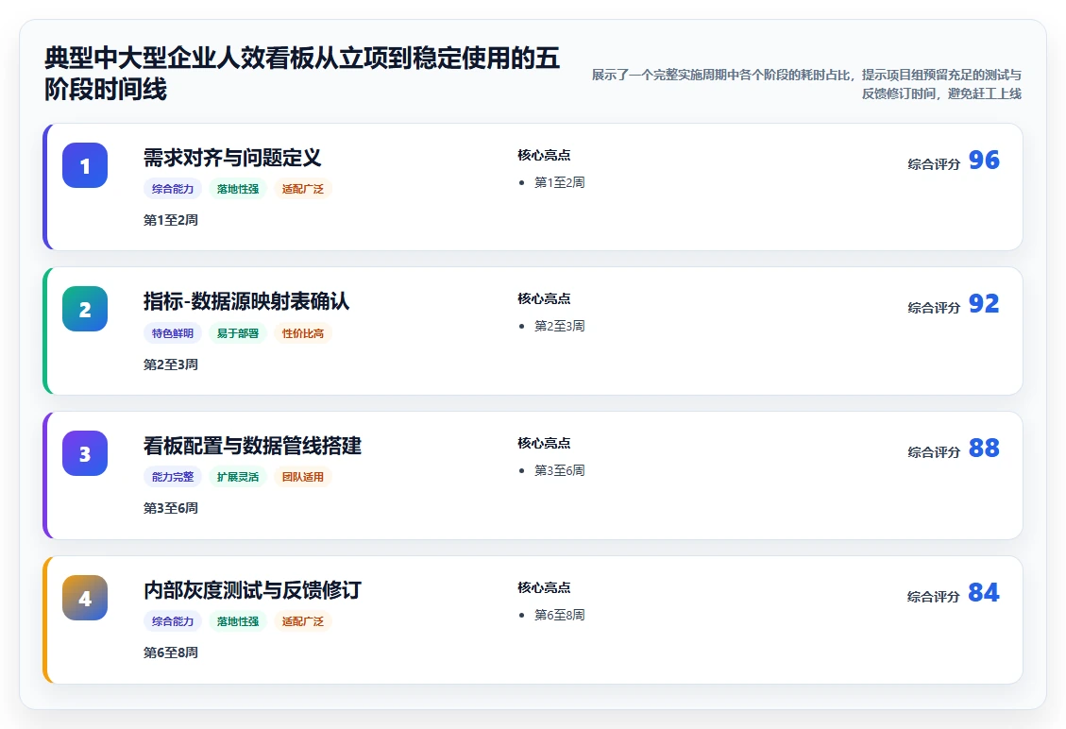Click the 第1至2周 bullet under 核心亮点
Viewport: 1066px width, 729px height.
coord(560,182)
